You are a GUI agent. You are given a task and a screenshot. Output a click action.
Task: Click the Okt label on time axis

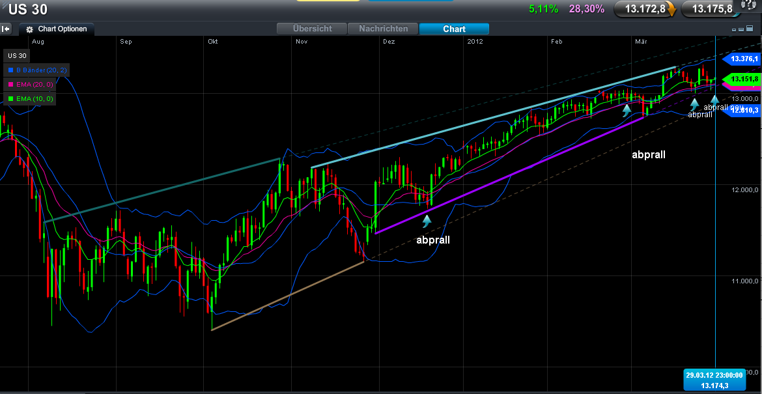[213, 42]
